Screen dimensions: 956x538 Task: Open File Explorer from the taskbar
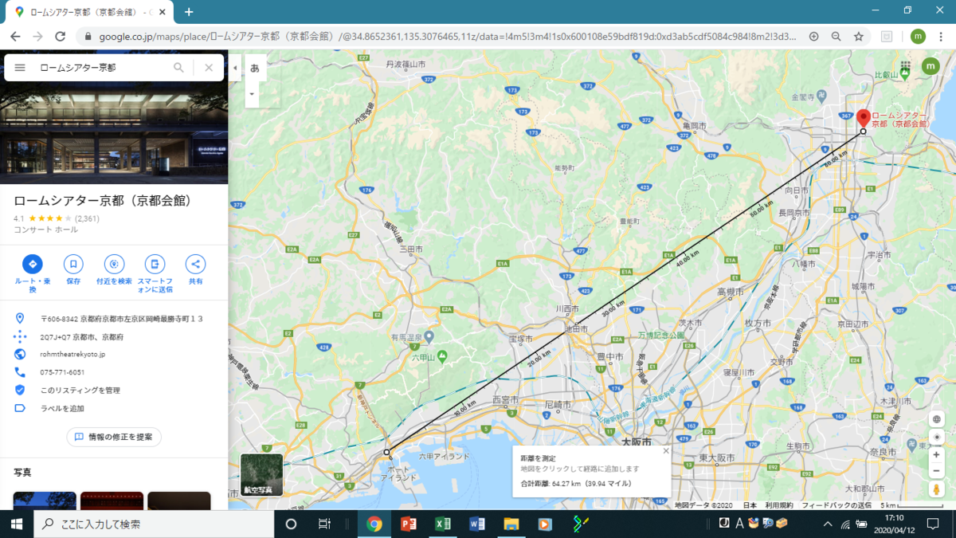[511, 524]
